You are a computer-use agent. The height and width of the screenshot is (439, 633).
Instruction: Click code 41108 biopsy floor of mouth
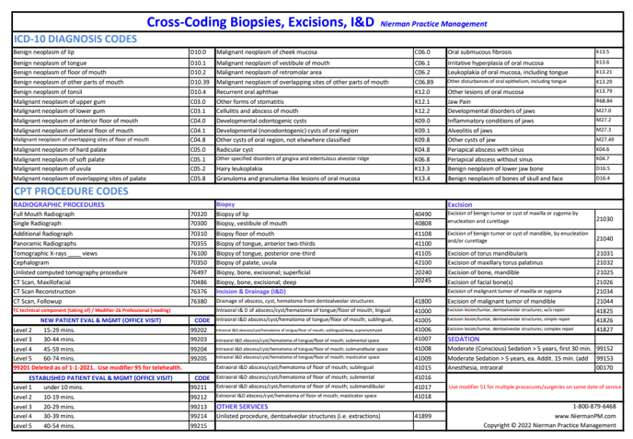pos(423,234)
